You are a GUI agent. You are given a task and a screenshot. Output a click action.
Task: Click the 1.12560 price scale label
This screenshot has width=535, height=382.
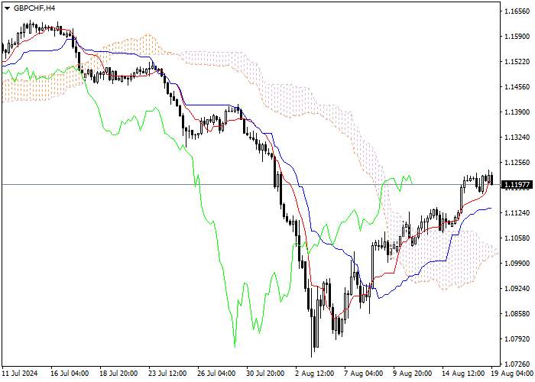click(517, 163)
